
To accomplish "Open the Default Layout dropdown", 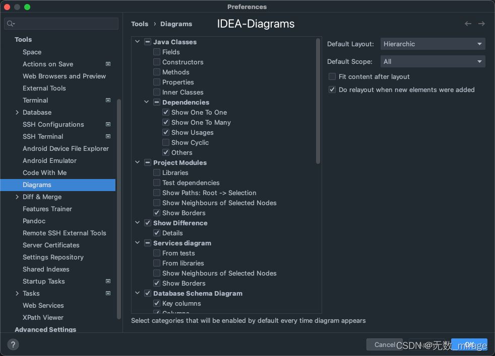I will (x=432, y=44).
